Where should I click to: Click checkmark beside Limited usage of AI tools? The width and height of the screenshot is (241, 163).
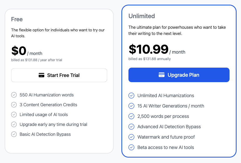(x=14, y=115)
